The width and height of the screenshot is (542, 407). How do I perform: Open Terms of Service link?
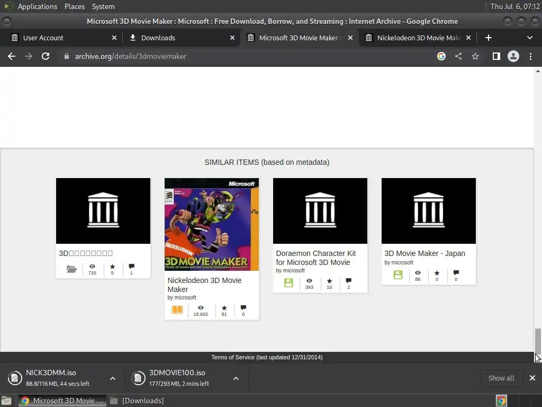click(x=267, y=357)
